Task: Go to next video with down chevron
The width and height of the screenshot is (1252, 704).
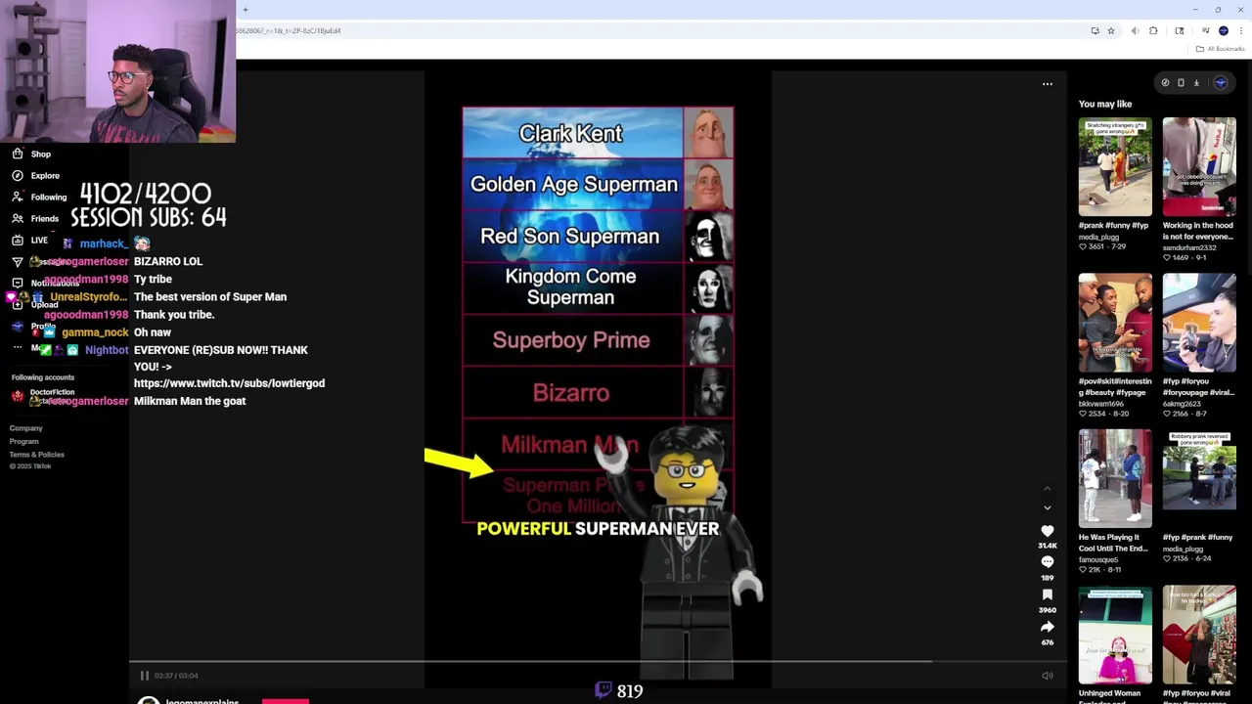Action: click(x=1048, y=508)
